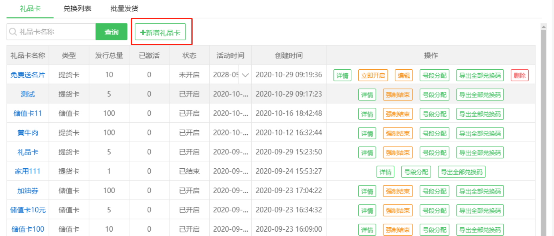
Task: Click the green 查询 search button
Action: pos(111,32)
